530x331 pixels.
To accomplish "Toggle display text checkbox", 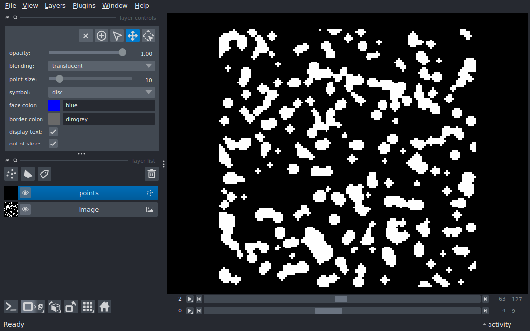I will [53, 132].
